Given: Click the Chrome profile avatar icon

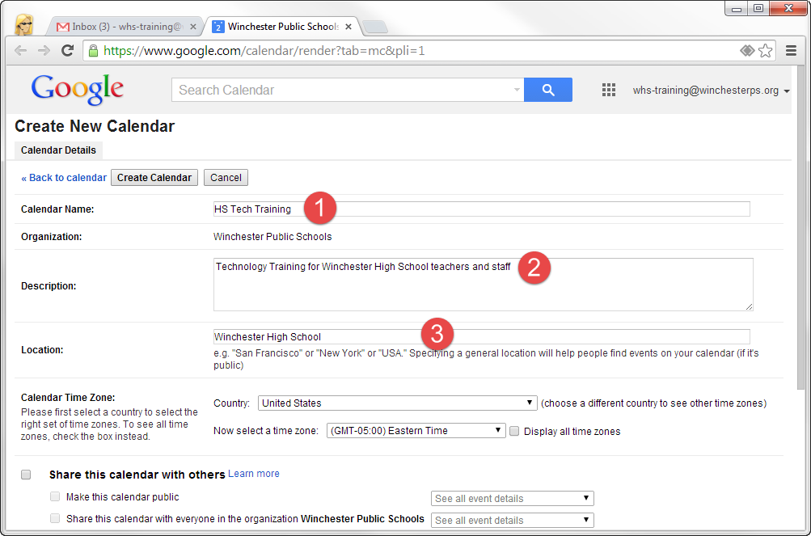Looking at the screenshot, I should (23, 24).
